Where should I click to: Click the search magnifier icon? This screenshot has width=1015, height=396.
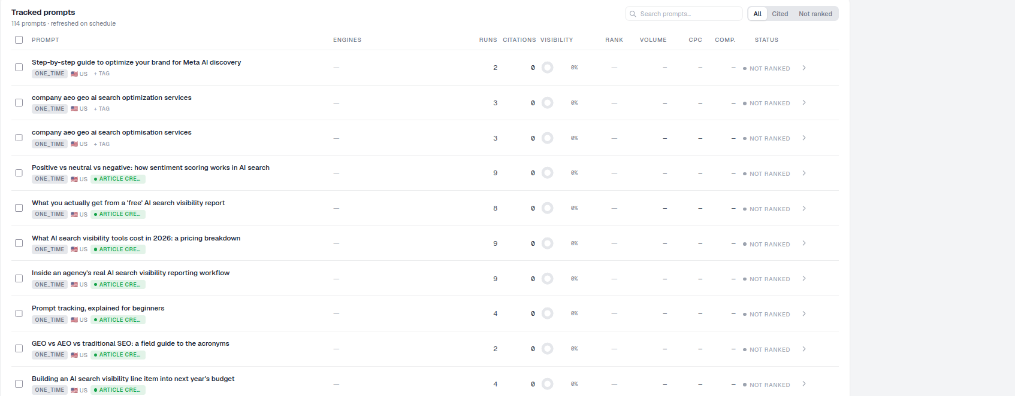pos(633,14)
